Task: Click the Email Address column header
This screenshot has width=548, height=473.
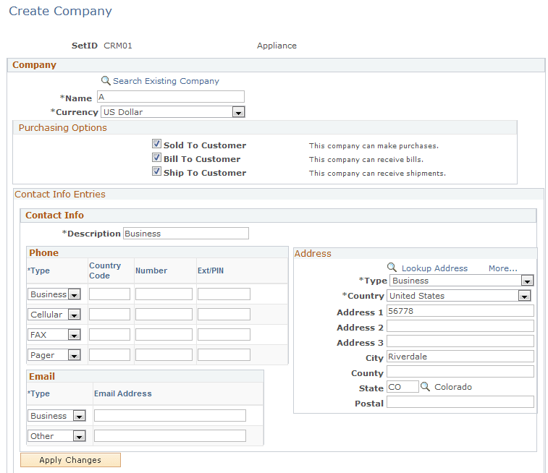Action: 123,393
